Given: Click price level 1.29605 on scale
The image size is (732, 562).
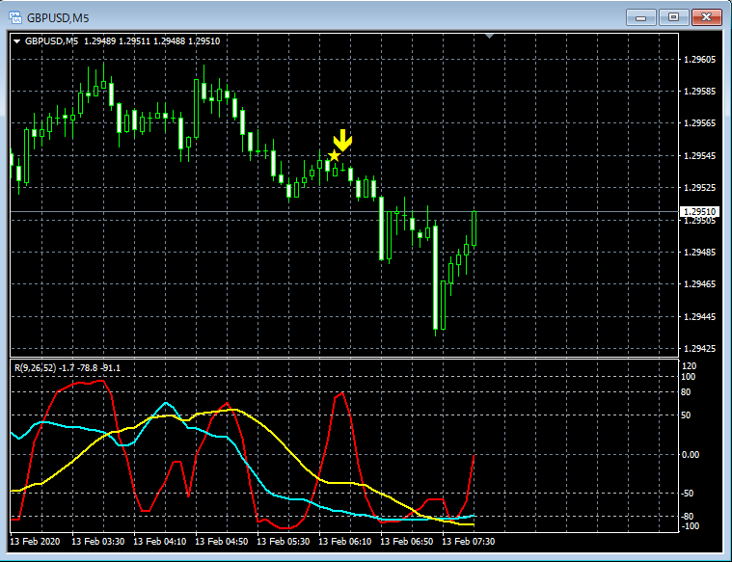Looking at the screenshot, I should click(699, 59).
